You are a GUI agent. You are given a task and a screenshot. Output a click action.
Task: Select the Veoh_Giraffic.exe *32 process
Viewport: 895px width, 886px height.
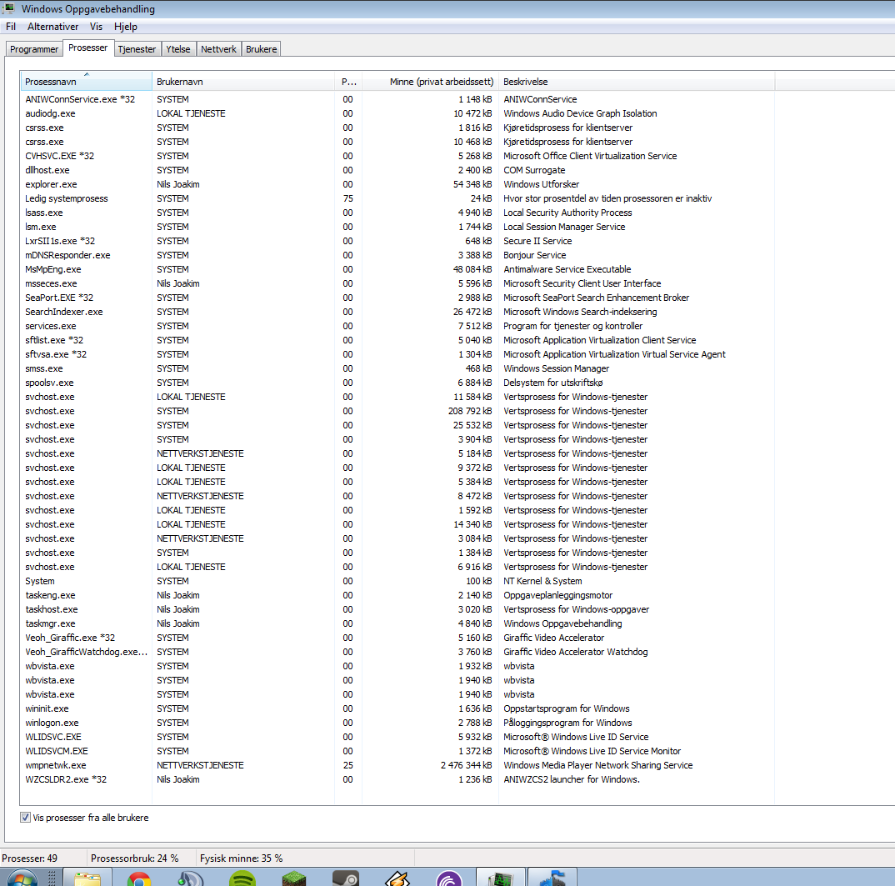click(397, 638)
